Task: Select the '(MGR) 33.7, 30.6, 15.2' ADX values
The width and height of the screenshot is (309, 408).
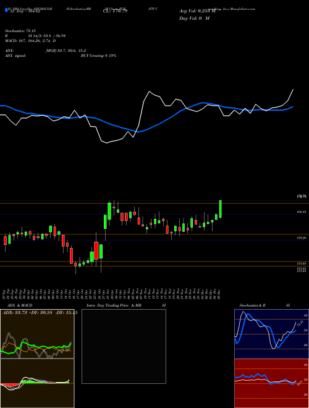Action: 66,51
